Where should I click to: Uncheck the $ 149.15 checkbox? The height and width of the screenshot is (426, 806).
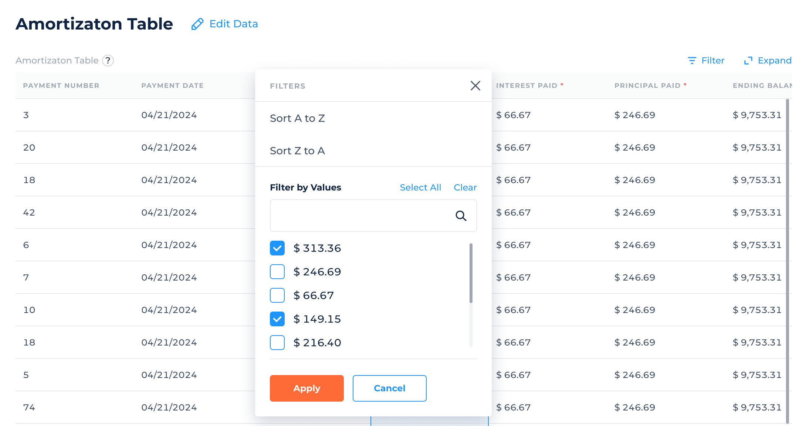277,319
